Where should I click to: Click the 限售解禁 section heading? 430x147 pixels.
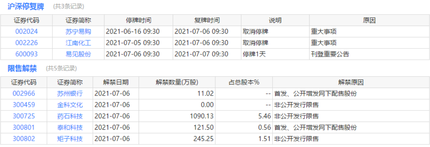coord(22,68)
